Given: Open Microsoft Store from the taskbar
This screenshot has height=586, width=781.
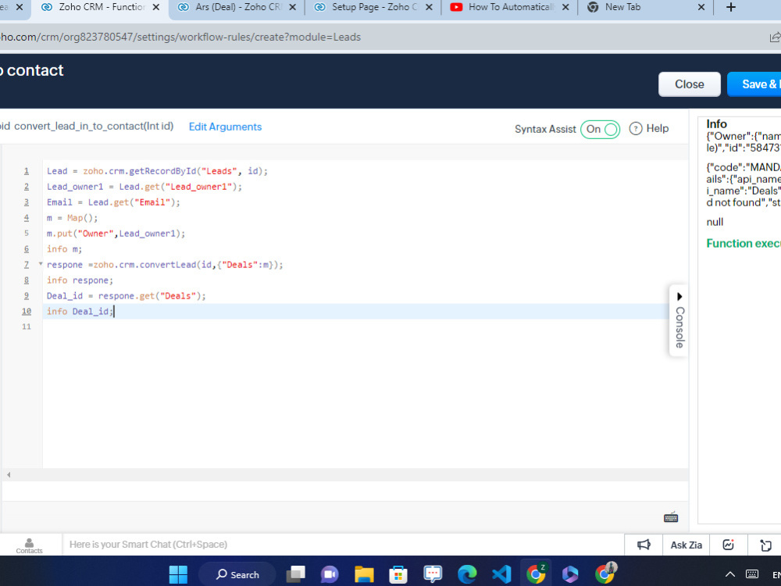Looking at the screenshot, I should point(398,574).
